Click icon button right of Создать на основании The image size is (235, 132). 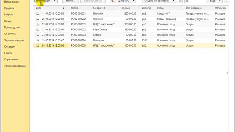(x=180, y=1)
